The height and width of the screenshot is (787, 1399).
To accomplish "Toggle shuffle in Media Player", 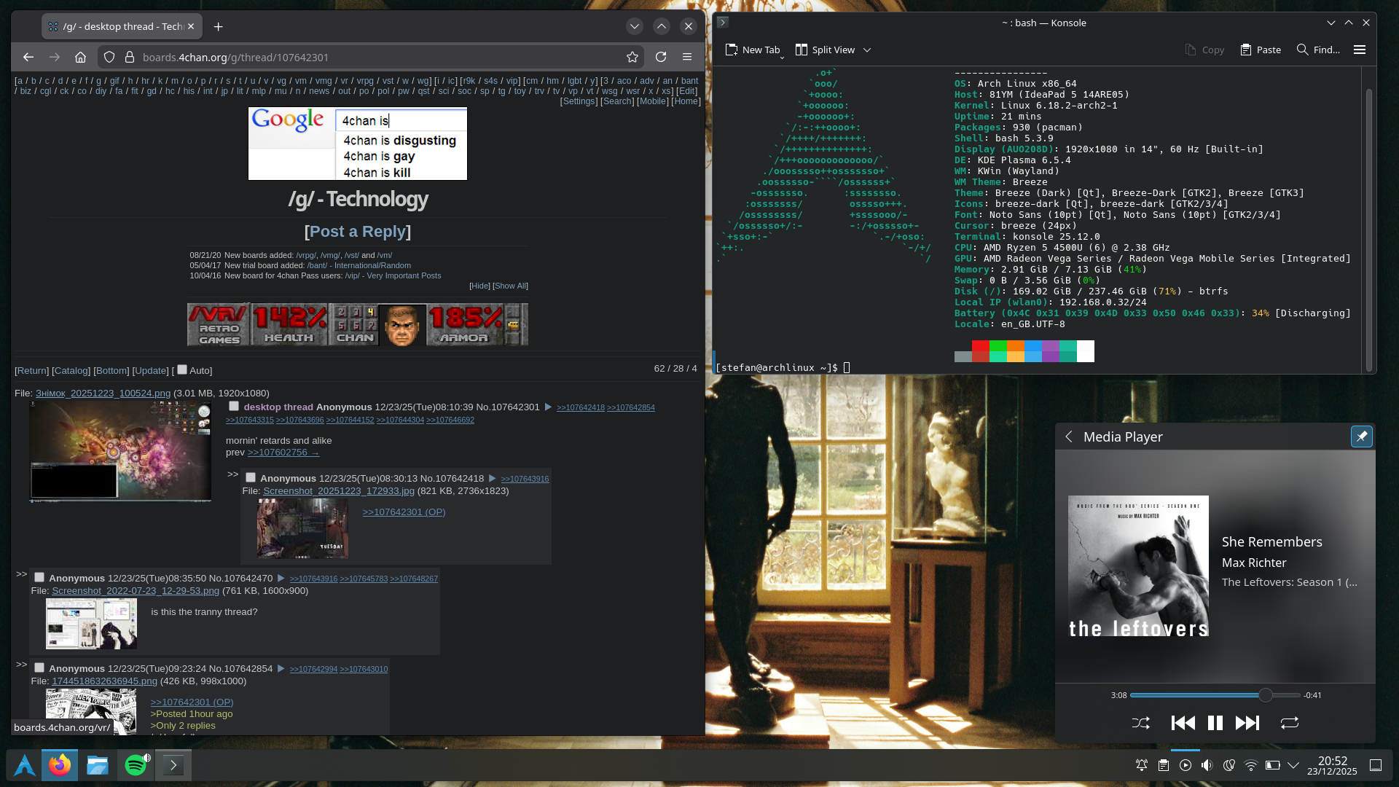I will 1141,723.
